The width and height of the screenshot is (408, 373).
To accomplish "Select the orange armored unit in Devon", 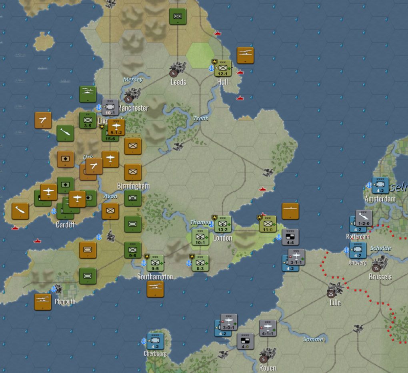I will [x=88, y=250].
